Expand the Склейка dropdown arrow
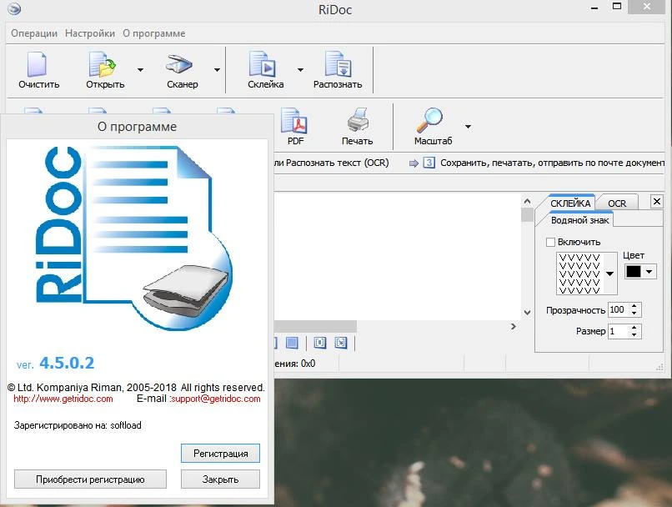Viewport: 672px width, 507px height. coord(300,70)
